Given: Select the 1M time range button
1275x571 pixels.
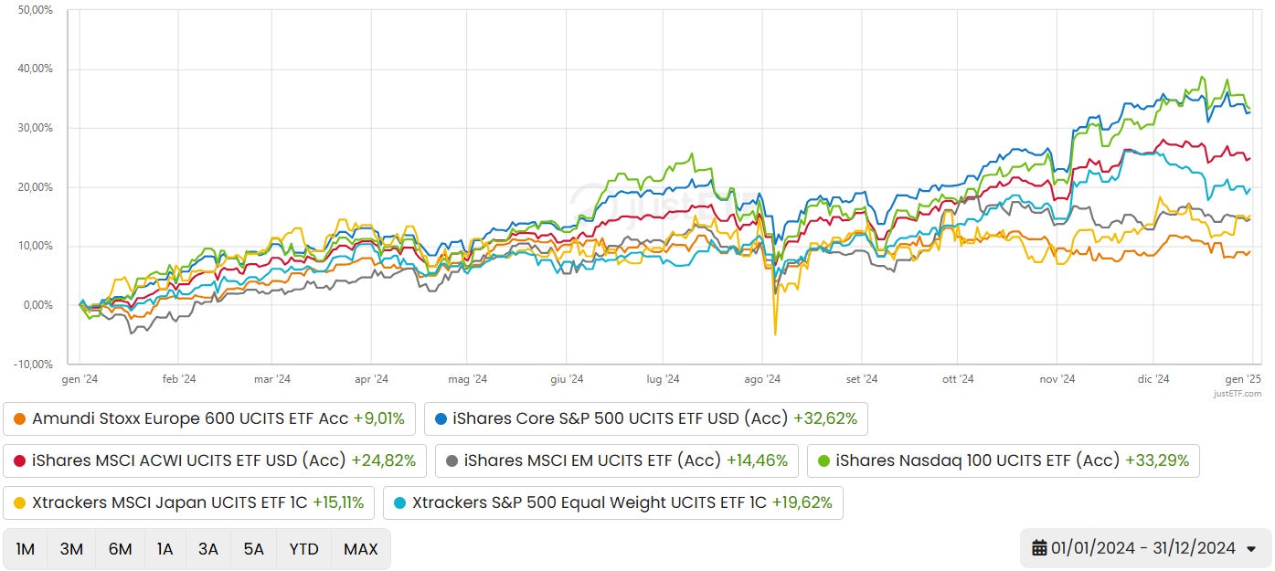Looking at the screenshot, I should [26, 549].
